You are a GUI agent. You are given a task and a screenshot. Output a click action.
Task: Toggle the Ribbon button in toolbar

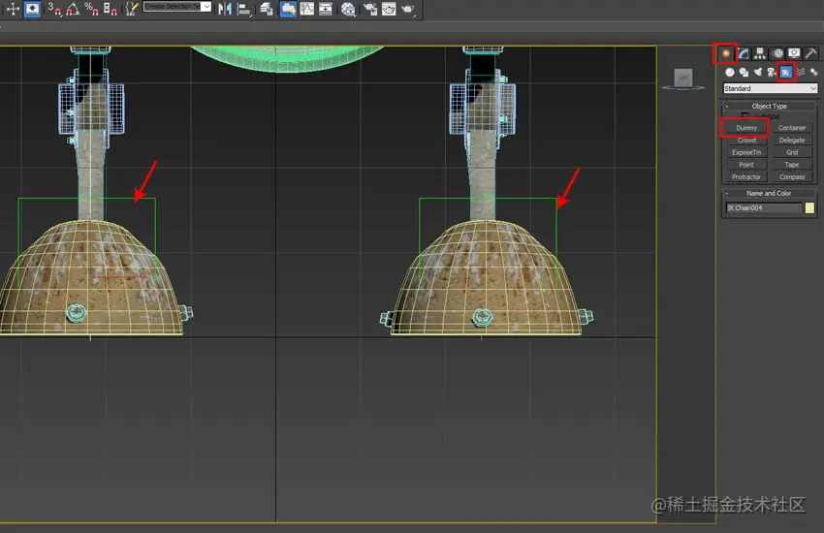click(x=288, y=9)
